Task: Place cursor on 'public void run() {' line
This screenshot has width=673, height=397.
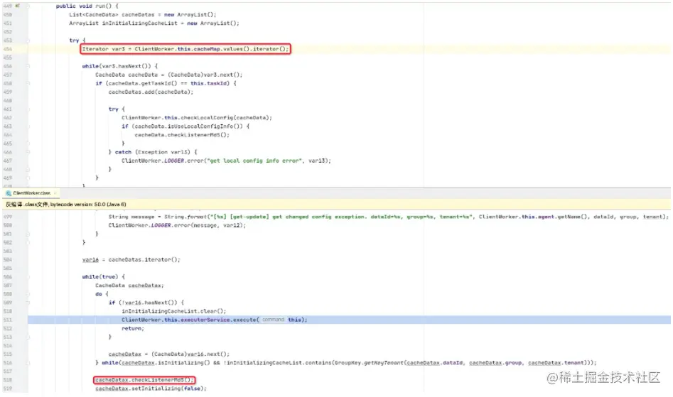Action: tap(87, 6)
